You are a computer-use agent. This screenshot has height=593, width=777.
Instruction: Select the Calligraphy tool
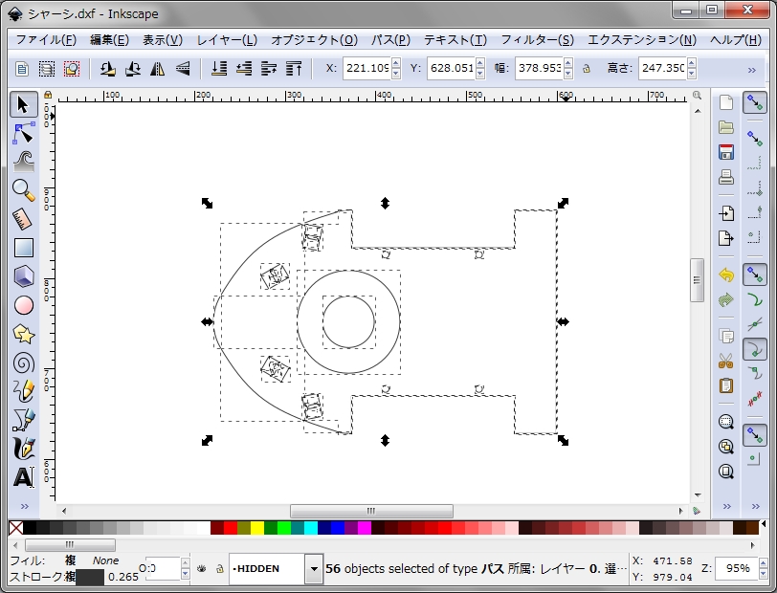pyautogui.click(x=23, y=449)
